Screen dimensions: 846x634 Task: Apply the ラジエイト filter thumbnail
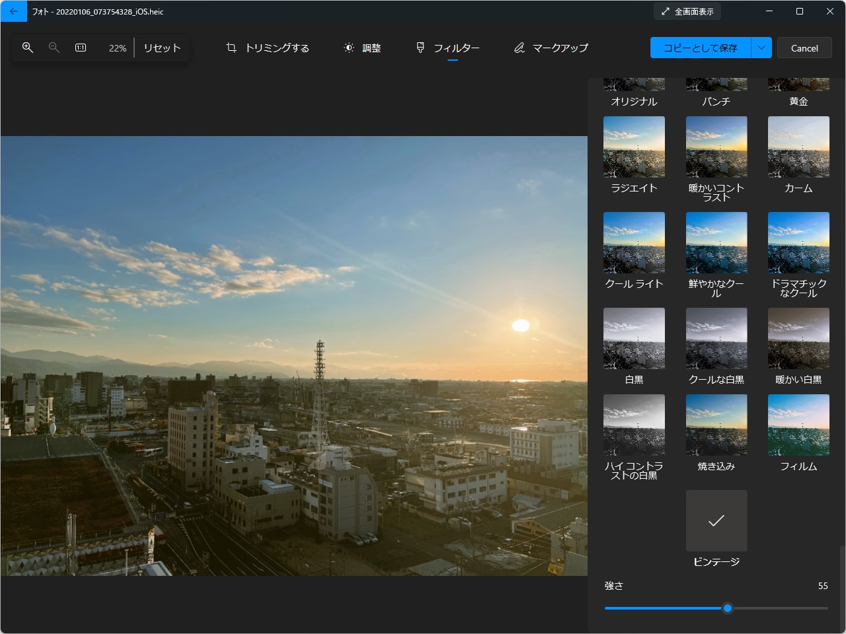pos(634,147)
